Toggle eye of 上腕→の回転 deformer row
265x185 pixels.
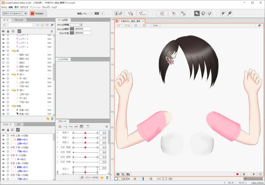pyautogui.click(x=4, y=135)
